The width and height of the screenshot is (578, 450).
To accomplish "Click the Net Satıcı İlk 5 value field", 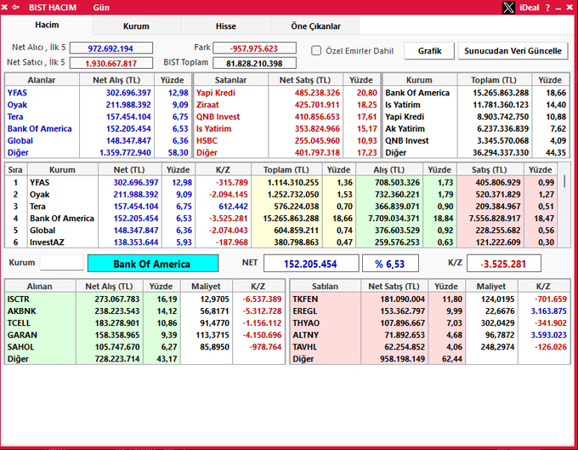I will click(111, 63).
